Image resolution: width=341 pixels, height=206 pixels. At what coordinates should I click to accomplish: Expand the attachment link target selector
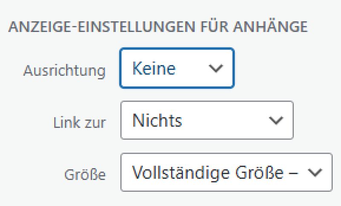point(207,120)
